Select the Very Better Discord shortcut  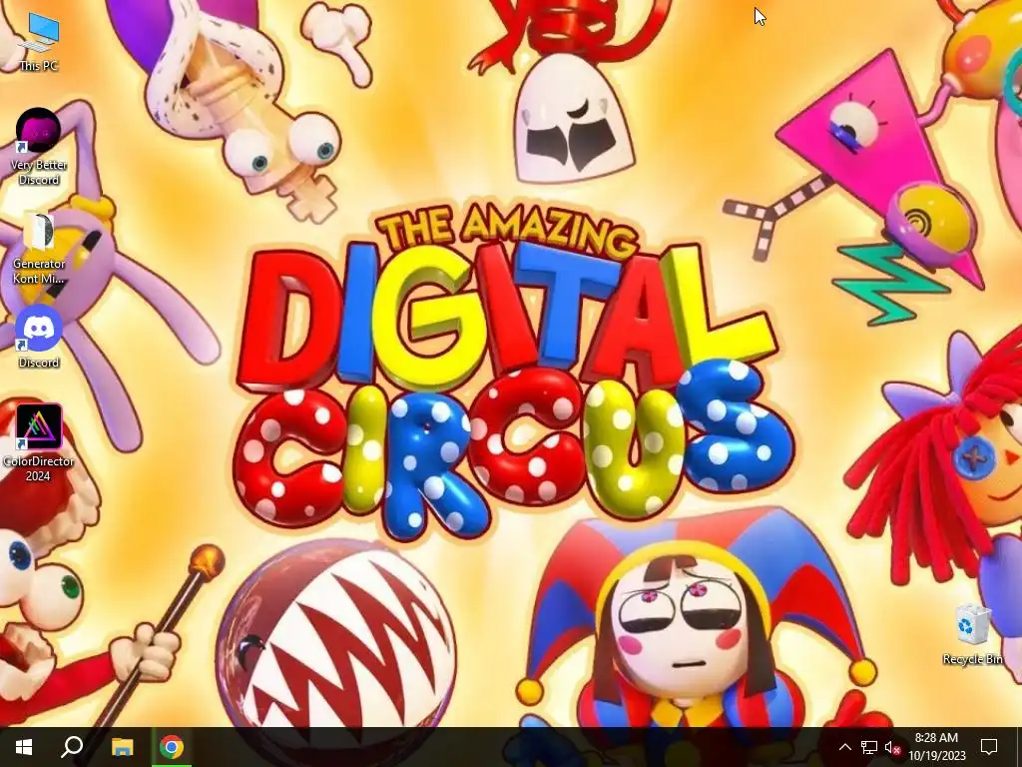click(x=39, y=146)
